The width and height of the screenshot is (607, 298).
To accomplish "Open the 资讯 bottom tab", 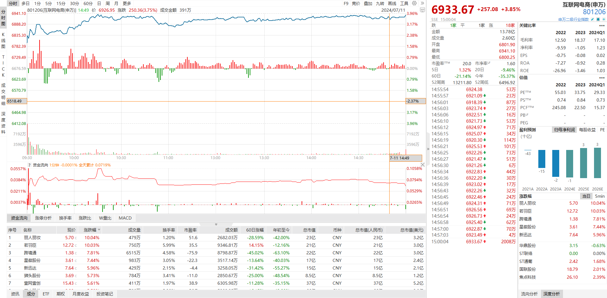I will pos(15,294).
